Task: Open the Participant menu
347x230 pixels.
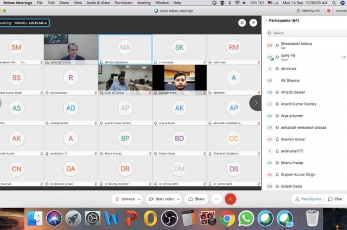Action: pos(124,3)
